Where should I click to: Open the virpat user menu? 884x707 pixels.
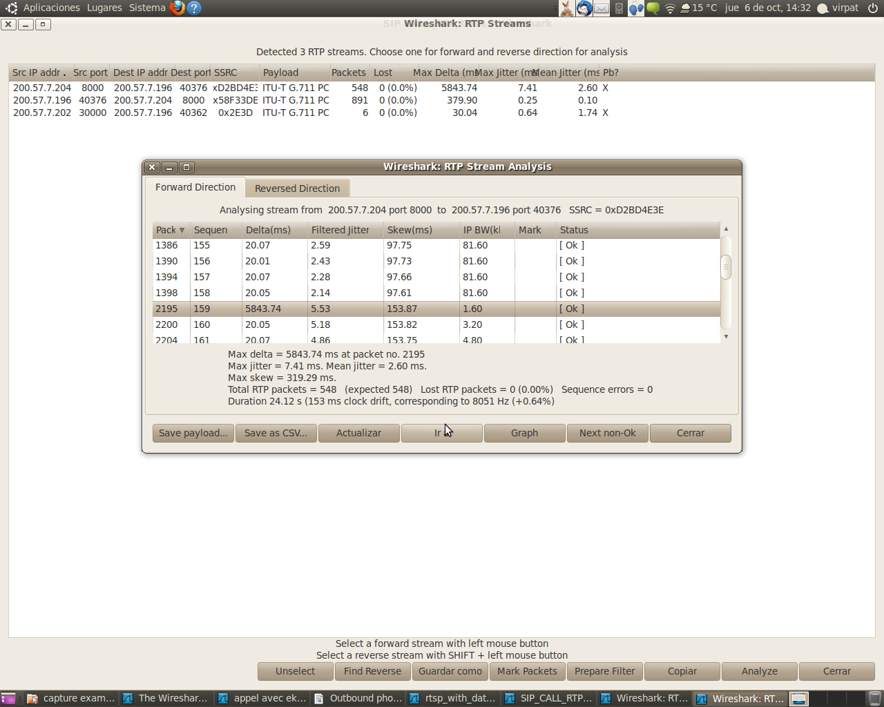838,8
